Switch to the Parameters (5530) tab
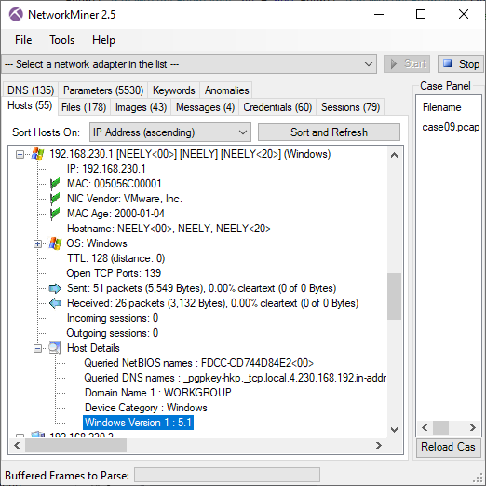The image size is (486, 486). (103, 90)
